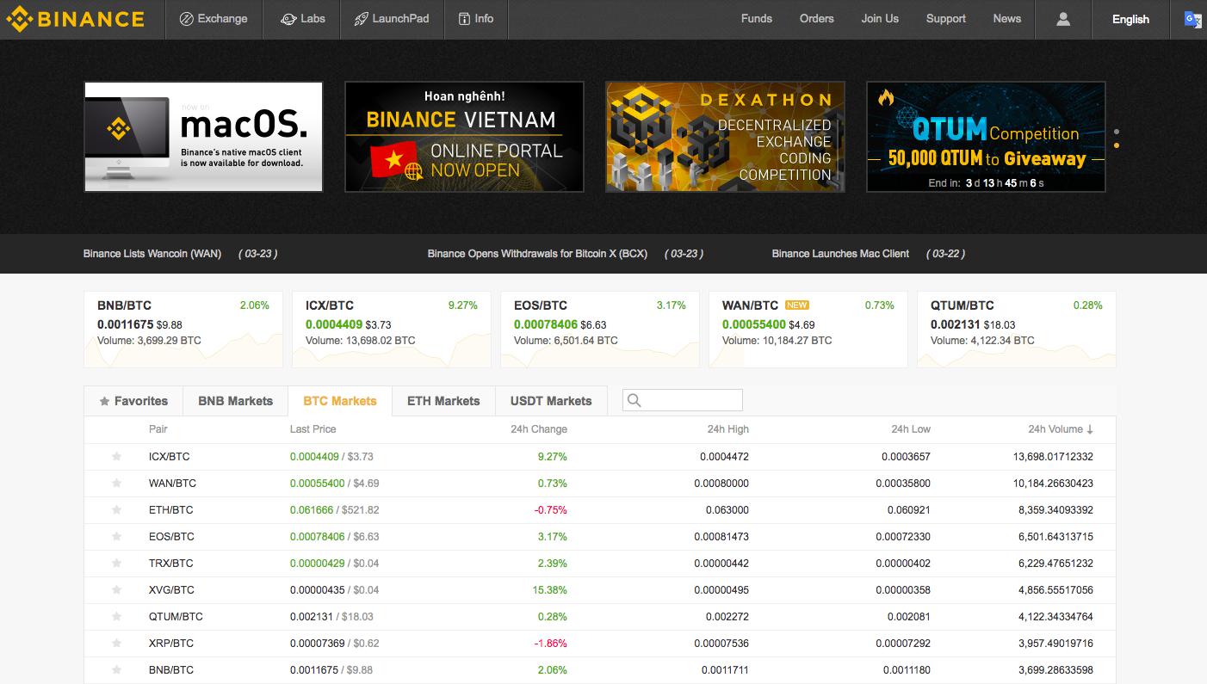Image resolution: width=1207 pixels, height=684 pixels.
Task: Select the BTC Markets tab
Action: [340, 401]
